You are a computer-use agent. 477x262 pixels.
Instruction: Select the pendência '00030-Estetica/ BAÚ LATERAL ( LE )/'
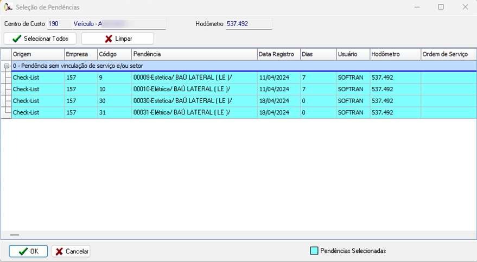pyautogui.click(x=194, y=100)
